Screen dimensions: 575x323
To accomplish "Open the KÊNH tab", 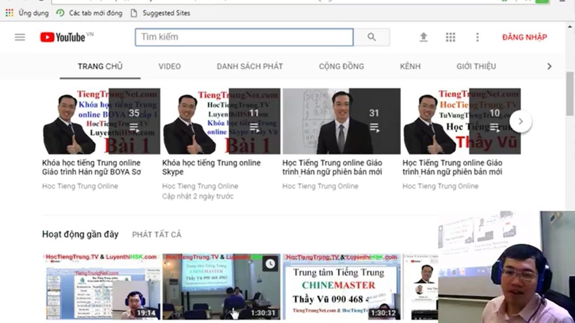I will [x=410, y=66].
